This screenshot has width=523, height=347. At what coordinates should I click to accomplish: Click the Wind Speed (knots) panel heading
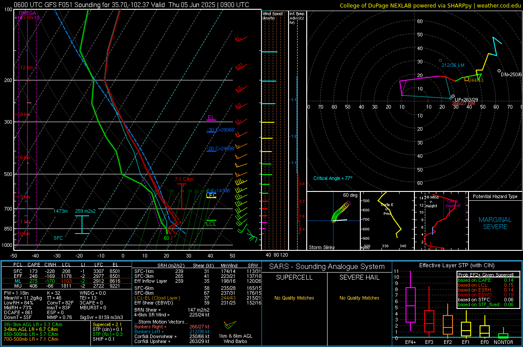coord(272,16)
